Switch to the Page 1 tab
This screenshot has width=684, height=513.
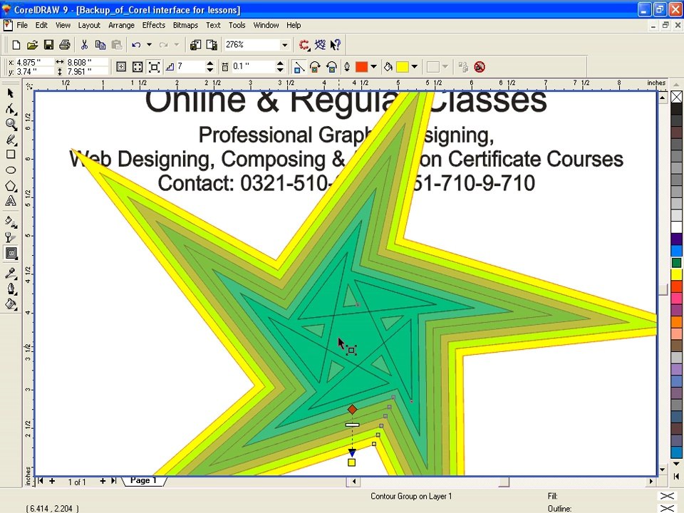click(x=143, y=480)
